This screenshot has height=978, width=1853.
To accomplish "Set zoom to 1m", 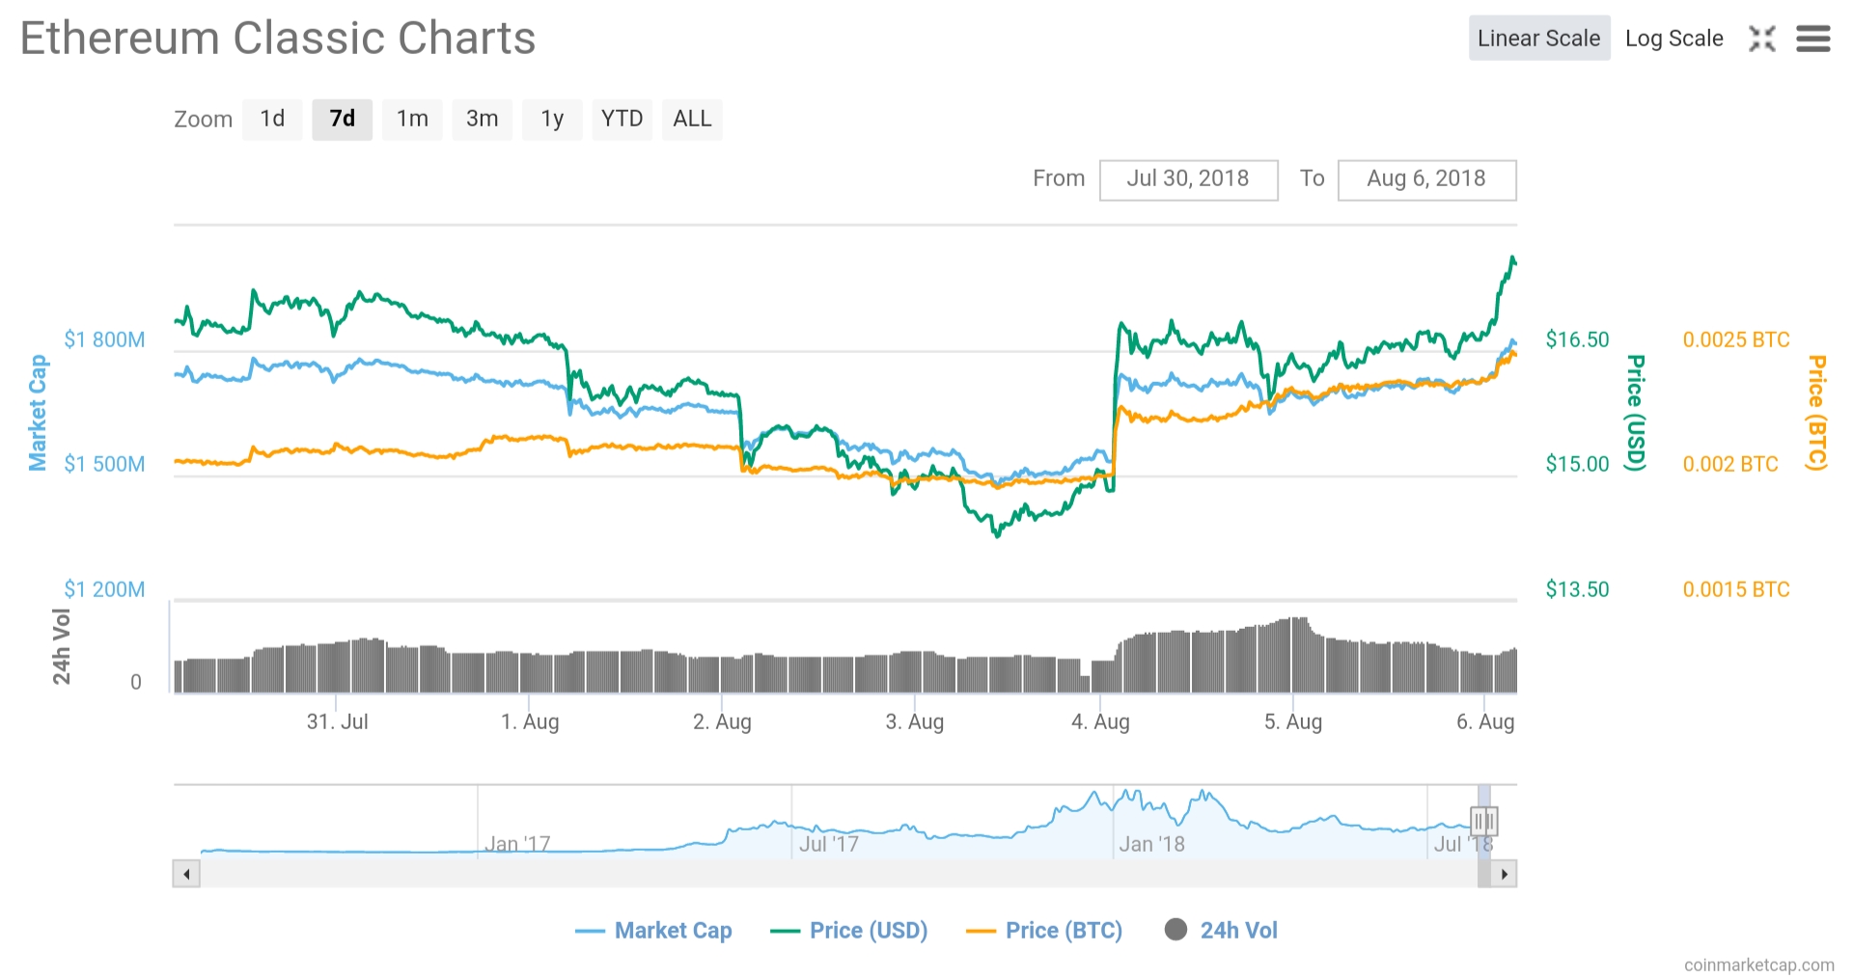I will click(412, 119).
